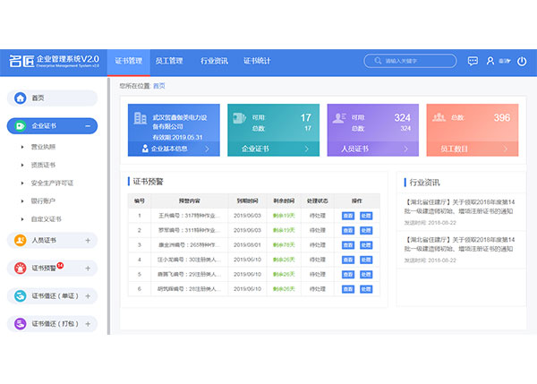Expand 人员证书 with its plus sign
This screenshot has width=537, height=384.
[x=87, y=241]
